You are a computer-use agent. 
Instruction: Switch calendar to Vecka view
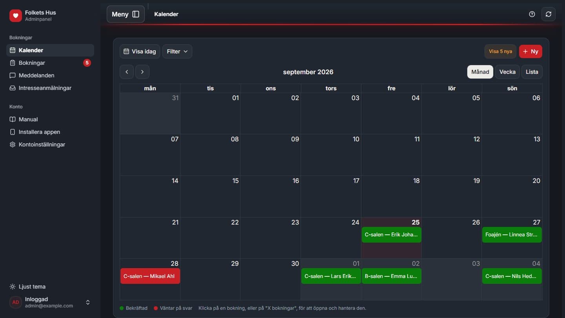(507, 72)
